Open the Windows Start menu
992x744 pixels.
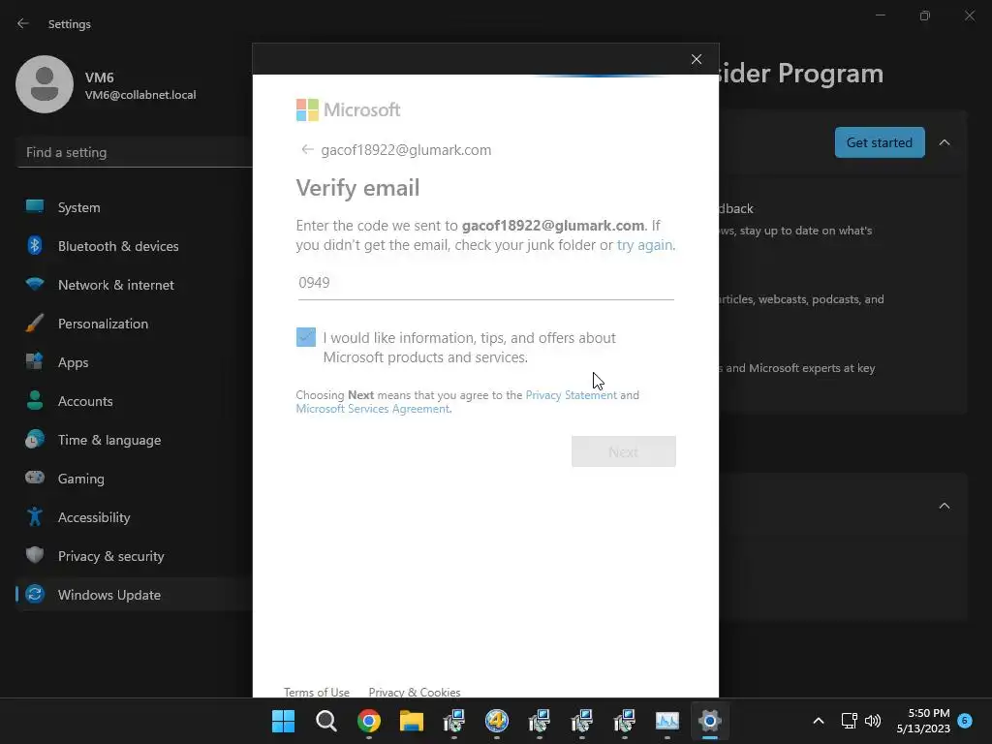[284, 721]
